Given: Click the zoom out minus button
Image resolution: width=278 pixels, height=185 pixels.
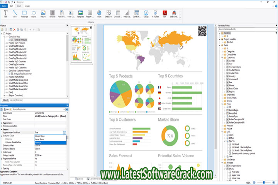Looking at the screenshot, I should pyautogui.click(x=254, y=183).
